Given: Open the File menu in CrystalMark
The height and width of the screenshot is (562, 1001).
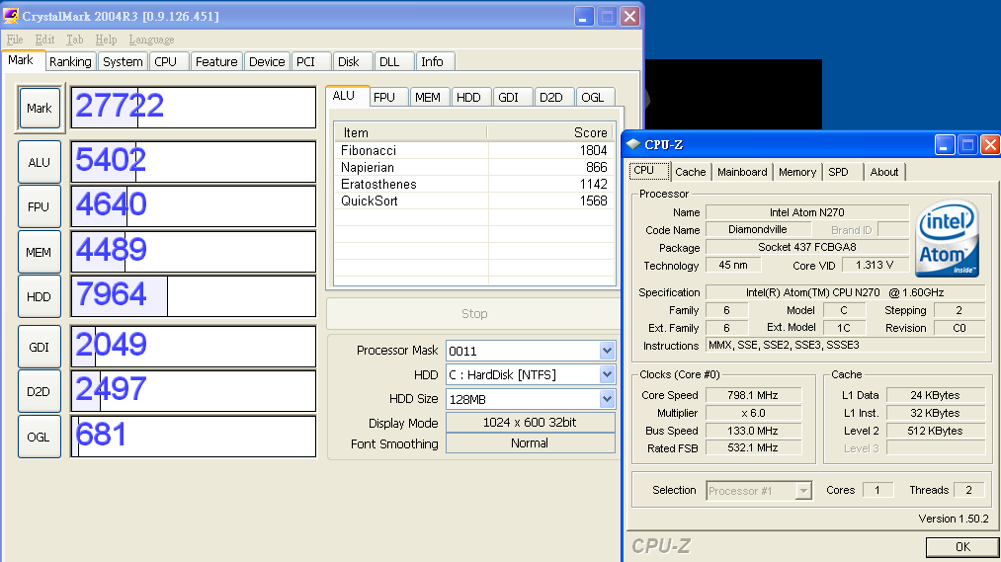Looking at the screenshot, I should 15,40.
